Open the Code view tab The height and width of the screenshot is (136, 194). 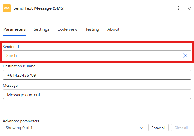[x=67, y=29]
